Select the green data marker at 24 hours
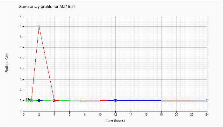 click(x=207, y=101)
